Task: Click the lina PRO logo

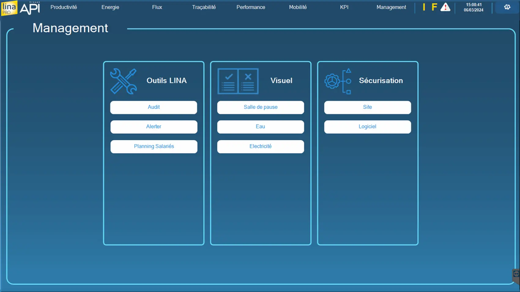Action: pyautogui.click(x=9, y=8)
